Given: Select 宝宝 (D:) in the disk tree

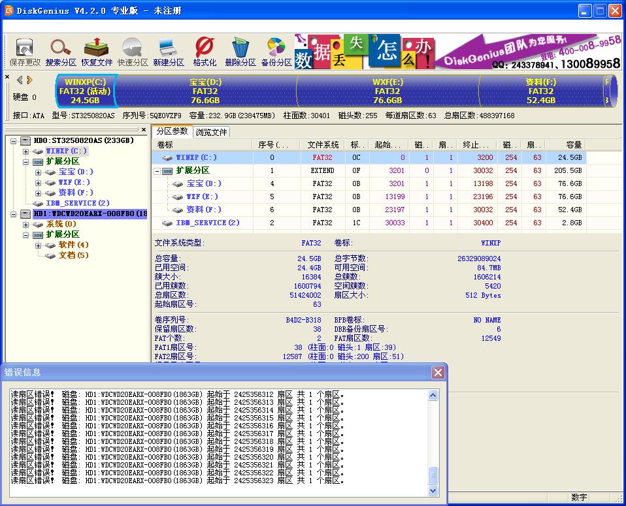Looking at the screenshot, I should (76, 172).
